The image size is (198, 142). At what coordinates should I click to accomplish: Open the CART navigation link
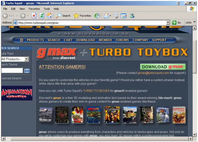click(68, 40)
